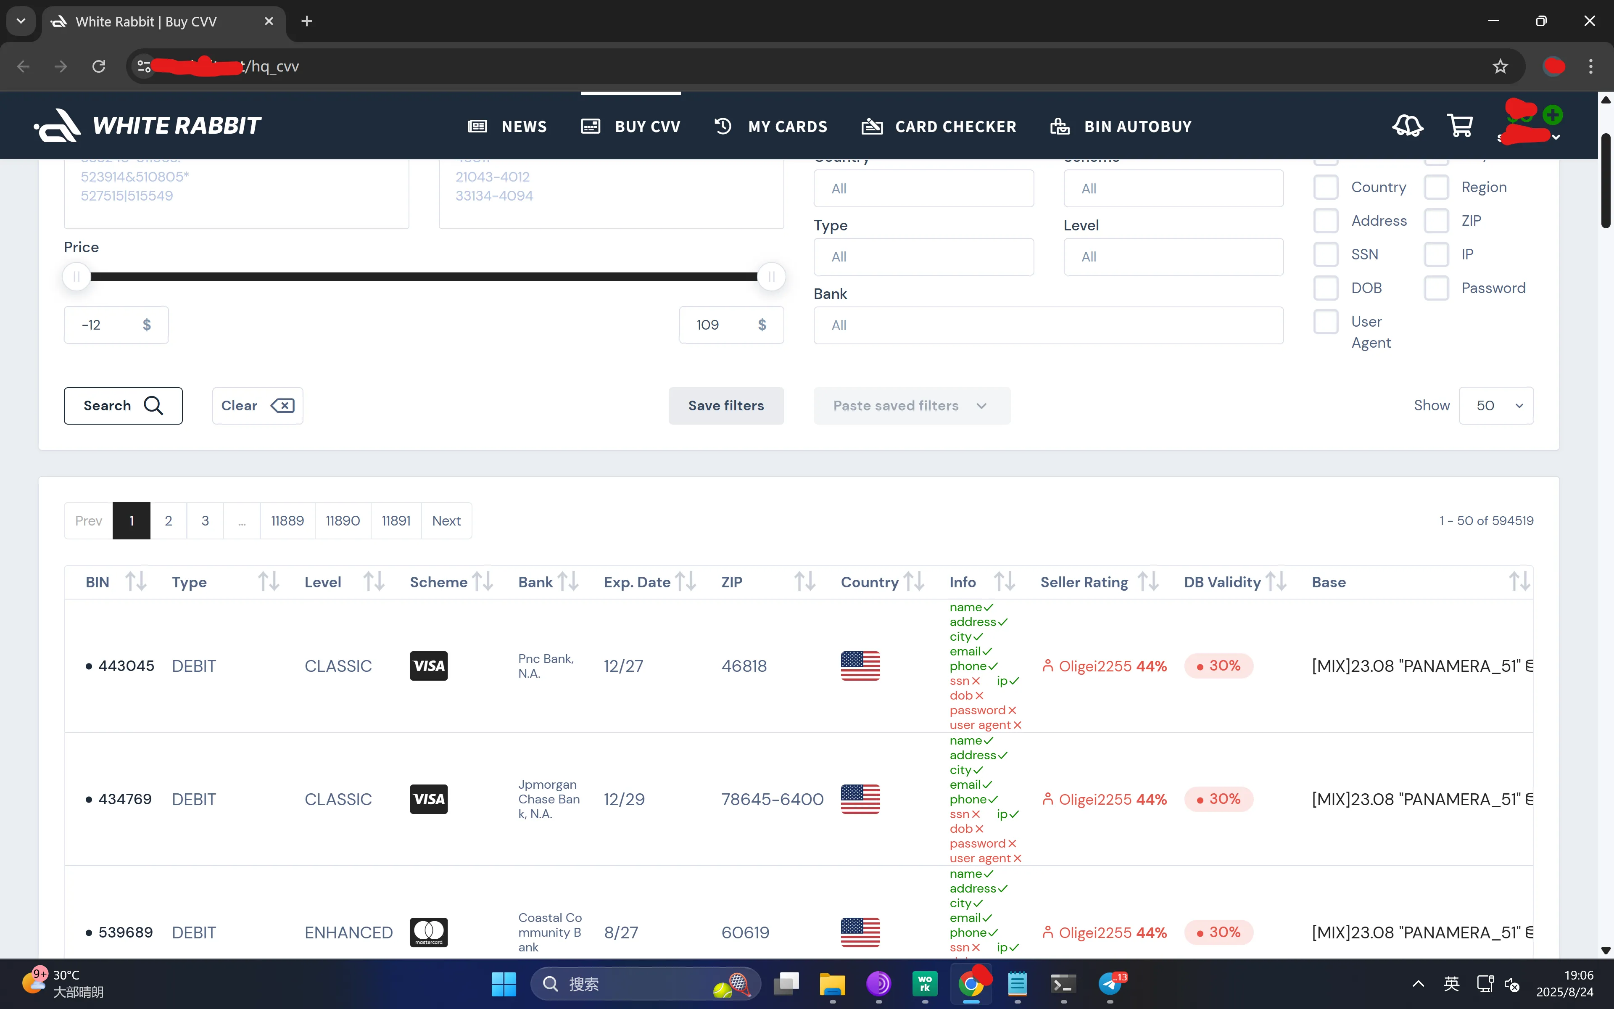Viewport: 1614px width, 1009px height.
Task: Open the BIN AUTOBUY menu item
Action: (x=1121, y=126)
